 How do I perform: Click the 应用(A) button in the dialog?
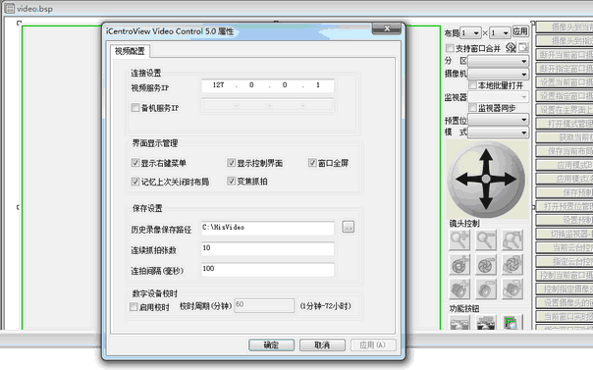(373, 344)
